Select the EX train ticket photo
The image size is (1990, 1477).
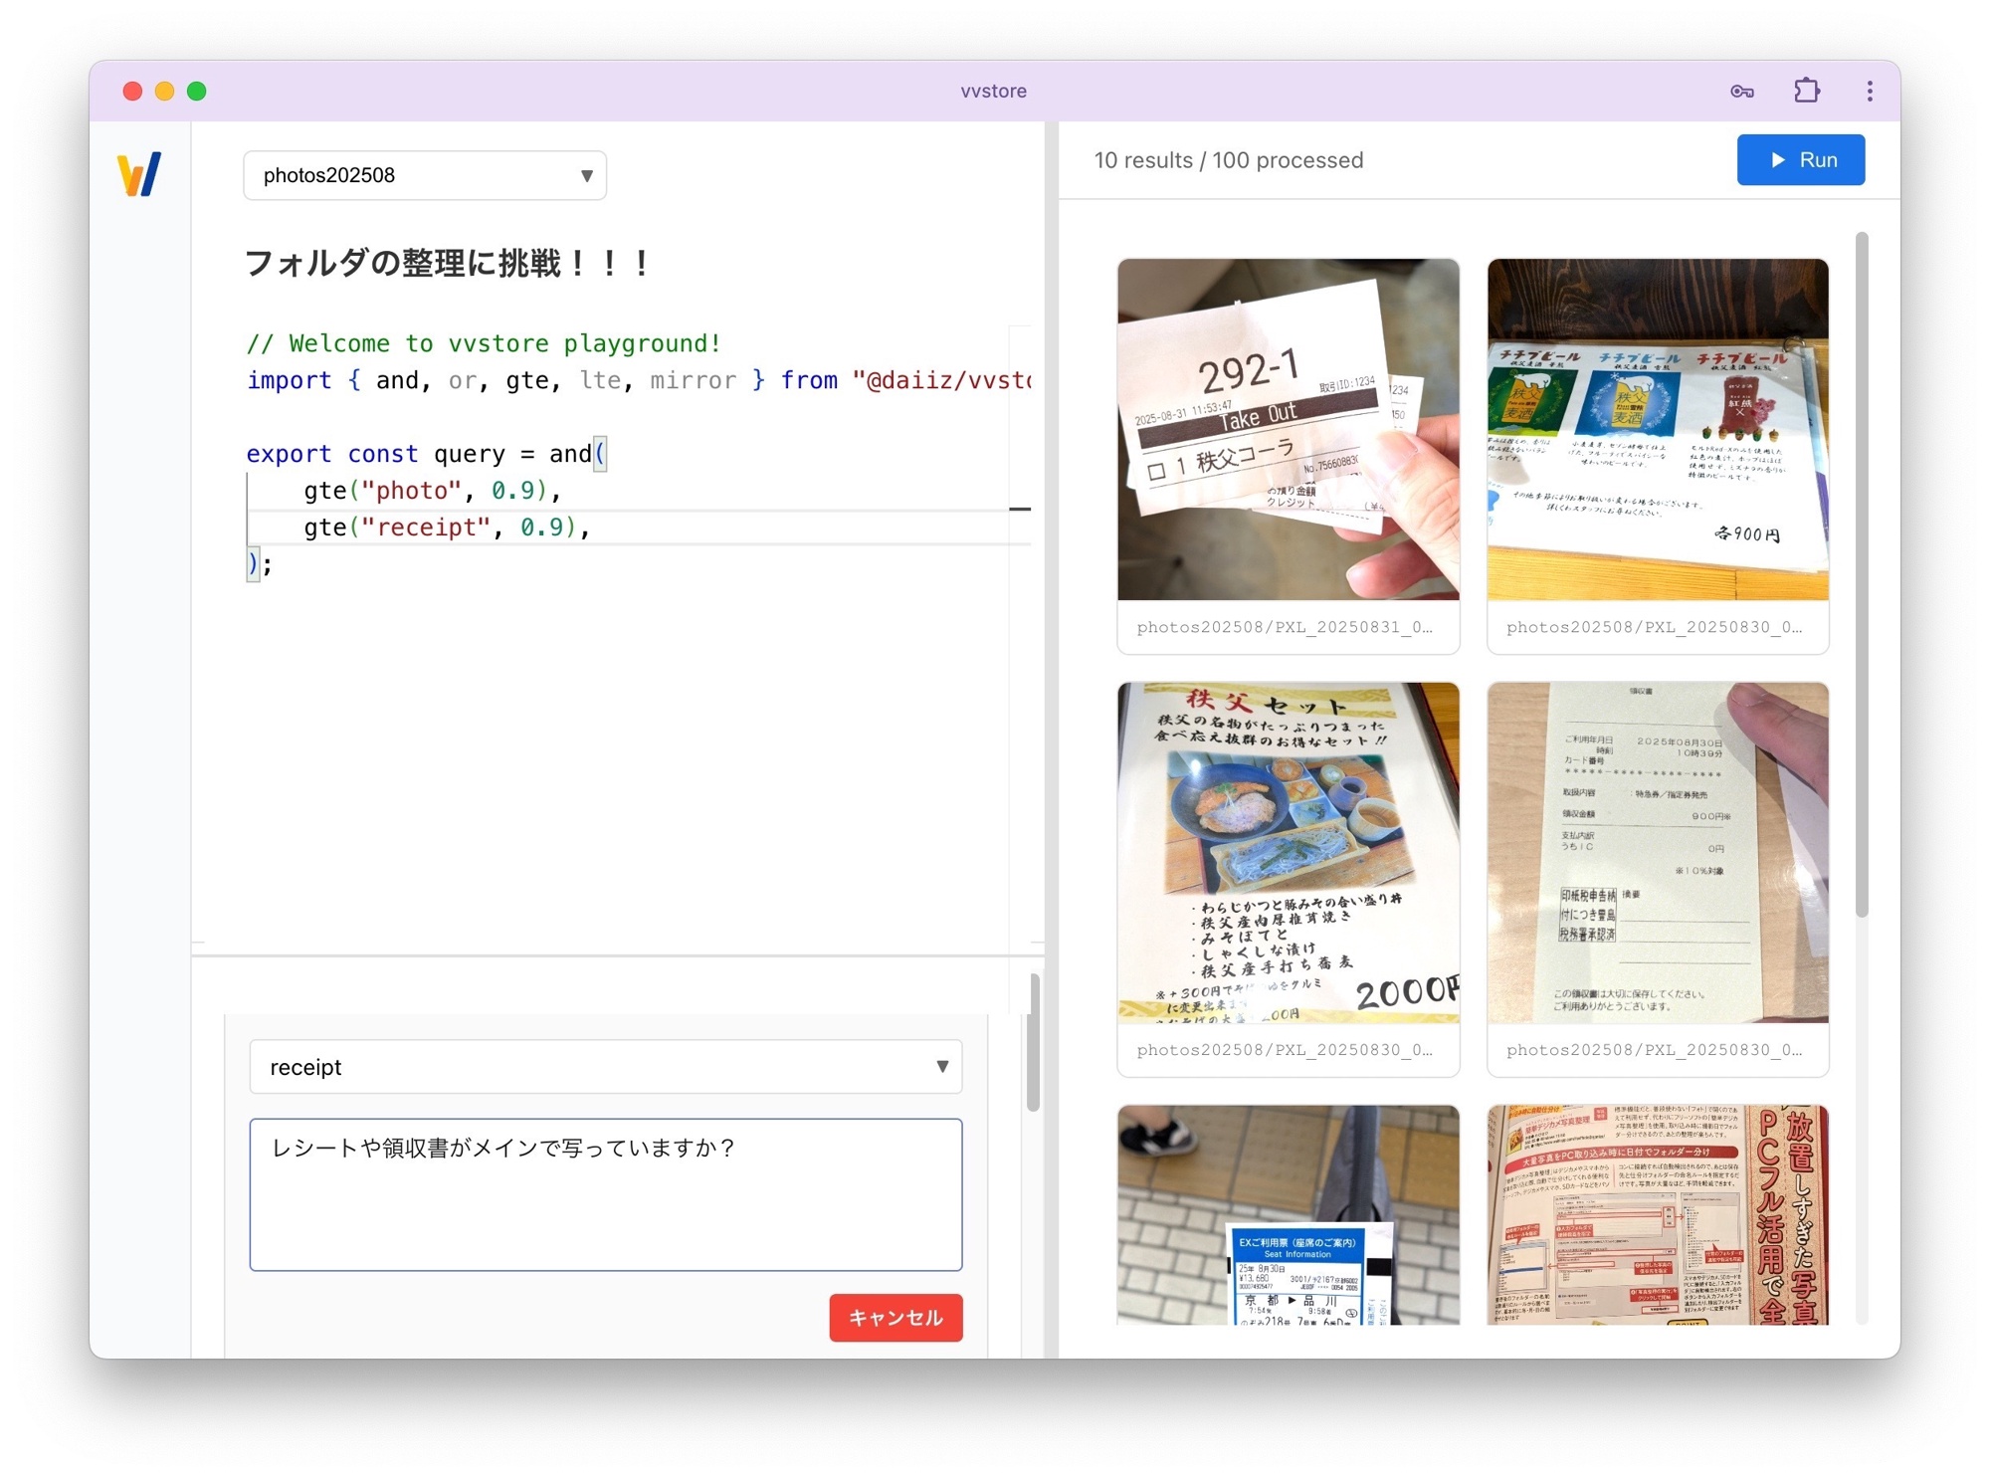point(1288,1214)
